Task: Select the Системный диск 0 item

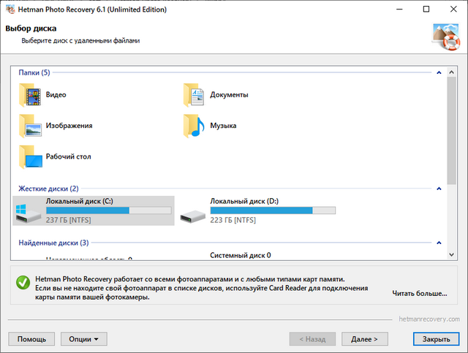Action: point(240,256)
